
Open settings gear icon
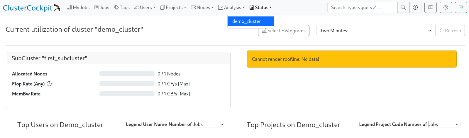(x=446, y=8)
